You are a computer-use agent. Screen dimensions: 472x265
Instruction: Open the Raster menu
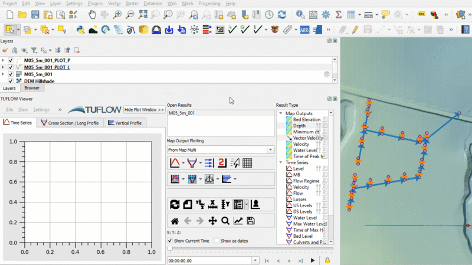click(x=132, y=4)
